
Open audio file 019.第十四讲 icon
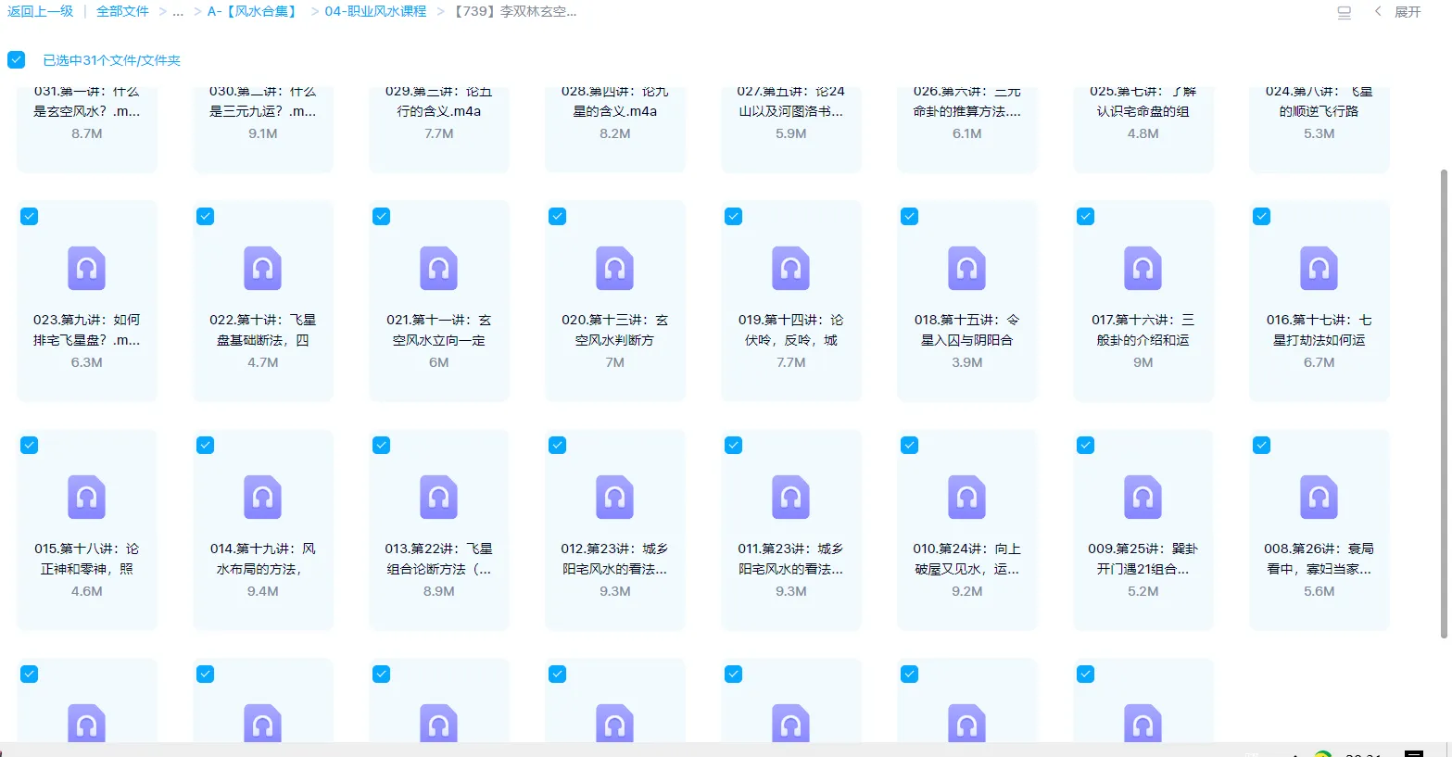coord(790,269)
